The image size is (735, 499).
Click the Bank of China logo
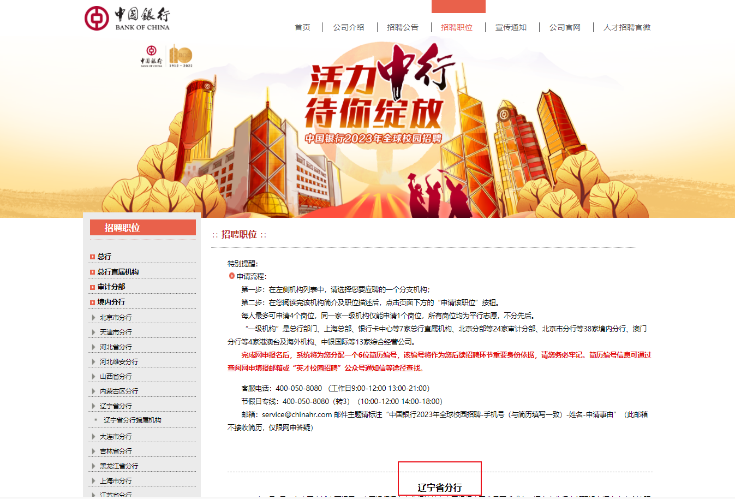pos(127,19)
